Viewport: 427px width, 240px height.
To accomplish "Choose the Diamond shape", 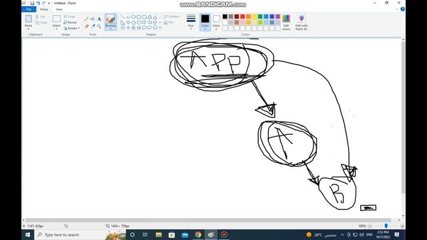I will click(x=128, y=22).
